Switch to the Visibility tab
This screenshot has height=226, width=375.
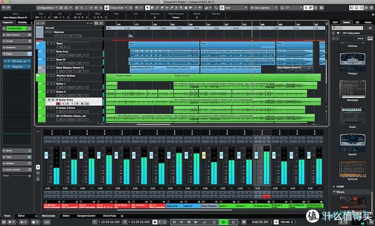(22, 23)
